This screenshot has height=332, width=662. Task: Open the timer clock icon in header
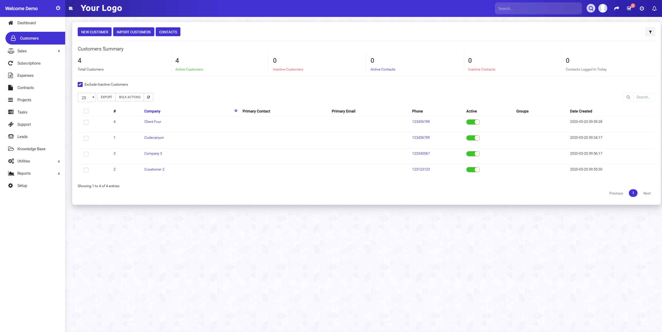(x=642, y=9)
